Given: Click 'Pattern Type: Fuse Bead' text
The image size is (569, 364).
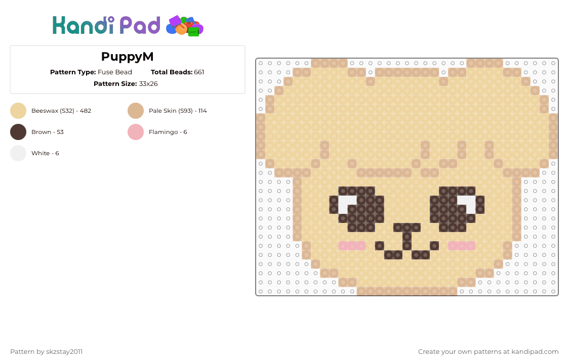Looking at the screenshot, I should pyautogui.click(x=91, y=72).
